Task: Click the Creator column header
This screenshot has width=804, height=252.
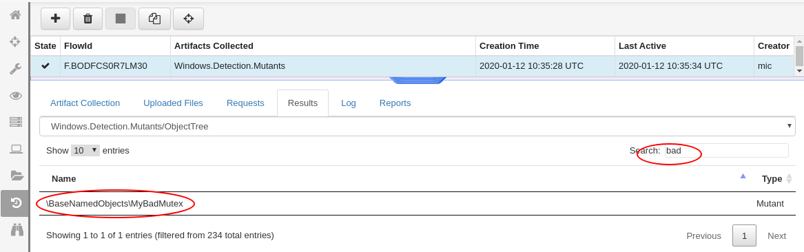Action: click(x=774, y=46)
